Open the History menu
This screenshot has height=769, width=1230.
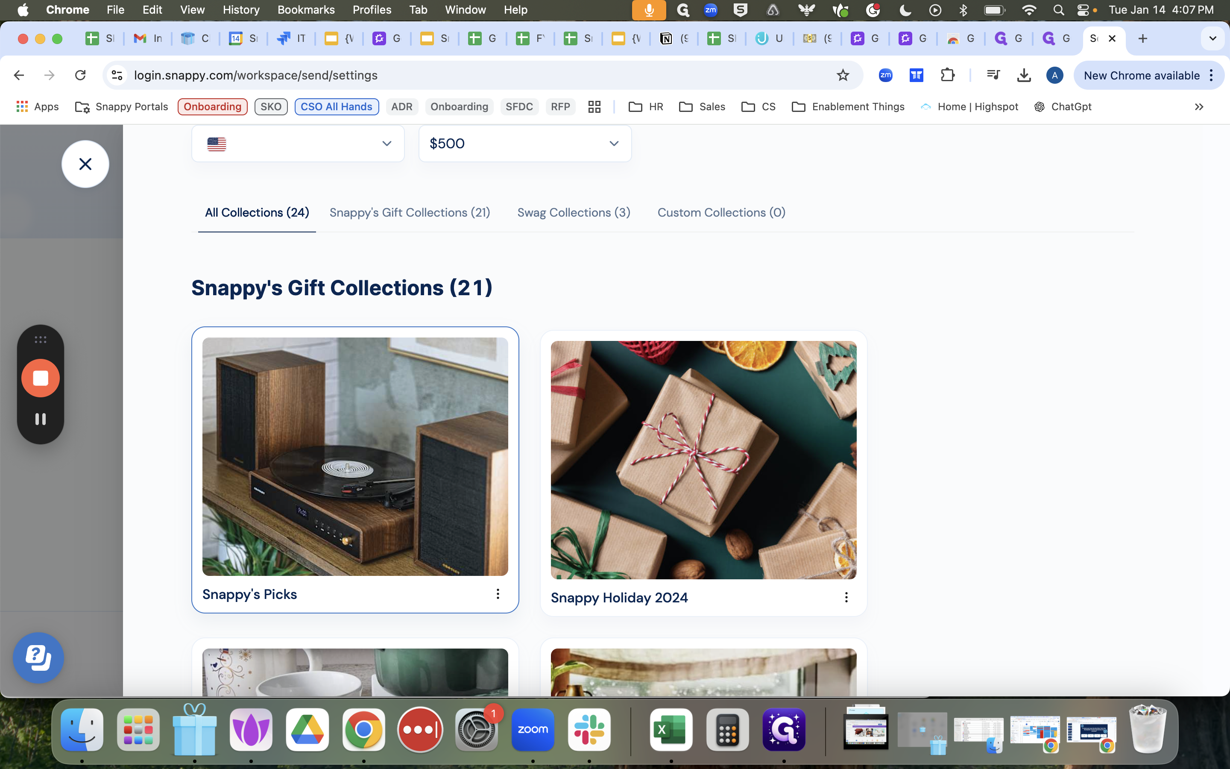[x=241, y=10]
